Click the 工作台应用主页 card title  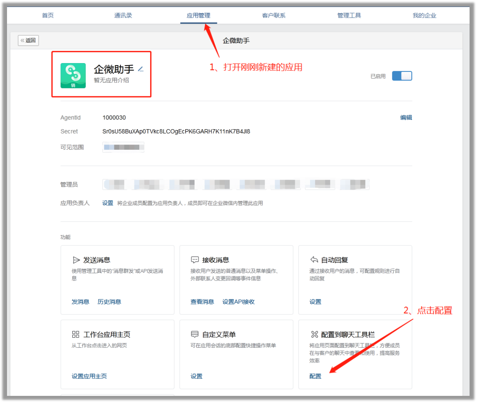[x=107, y=335]
